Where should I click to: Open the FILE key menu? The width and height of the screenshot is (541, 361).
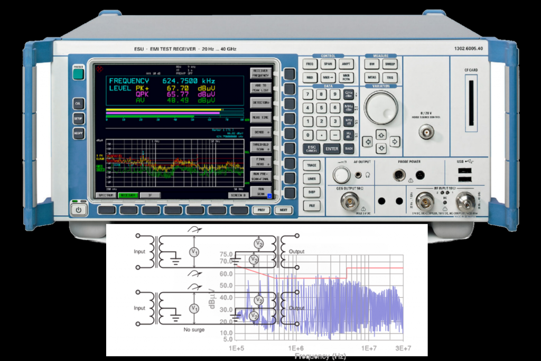tap(312, 206)
